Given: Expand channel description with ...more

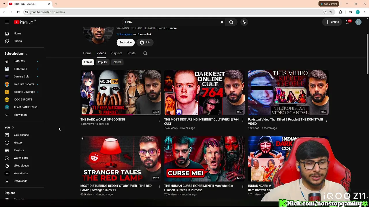Looking at the screenshot, I should tap(172, 28).
